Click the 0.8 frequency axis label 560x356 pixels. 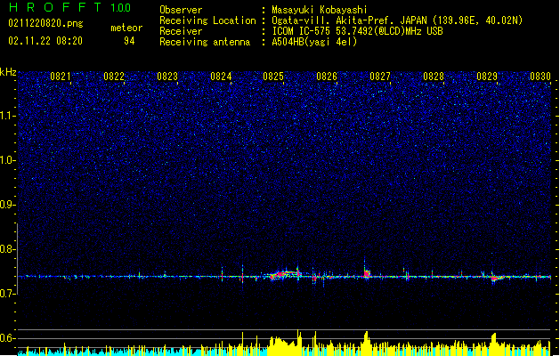click(8, 249)
